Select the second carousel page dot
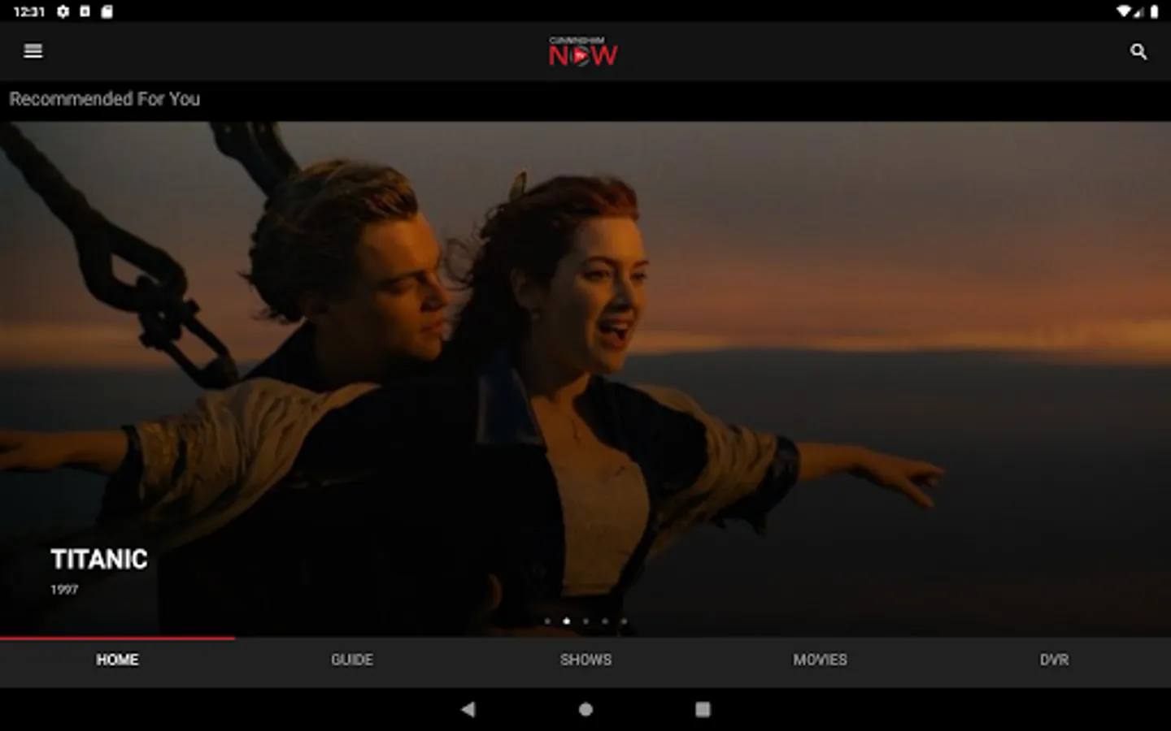 tap(566, 621)
